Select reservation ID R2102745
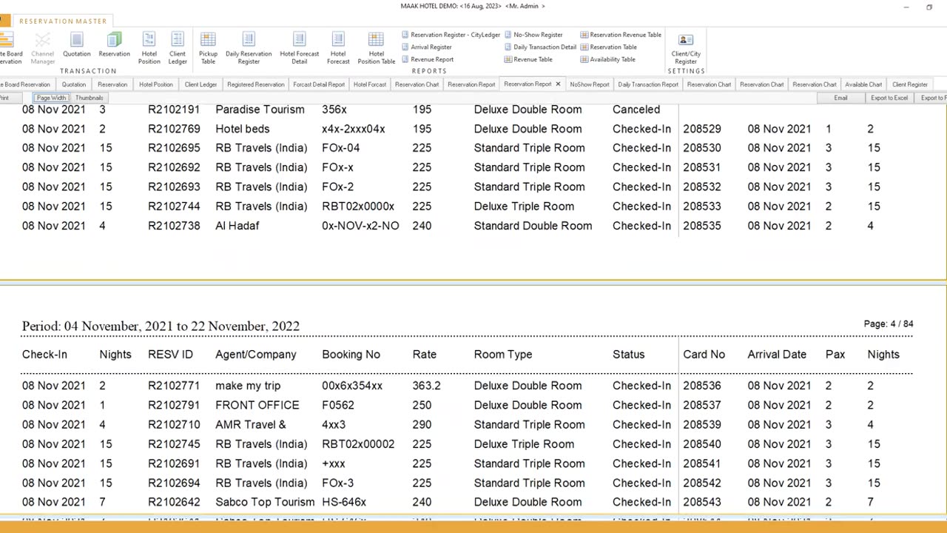This screenshot has width=947, height=533. [174, 444]
